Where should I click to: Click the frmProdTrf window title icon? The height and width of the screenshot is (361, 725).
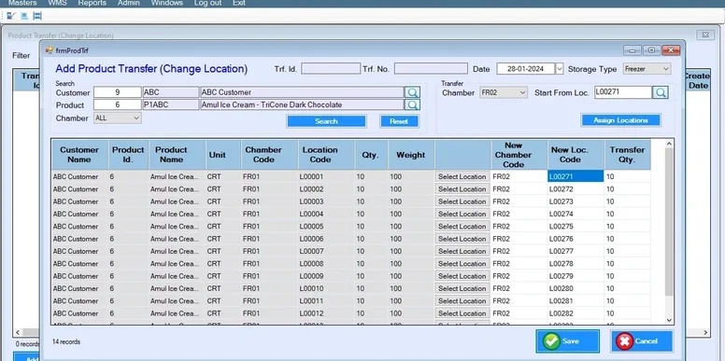coord(49,50)
